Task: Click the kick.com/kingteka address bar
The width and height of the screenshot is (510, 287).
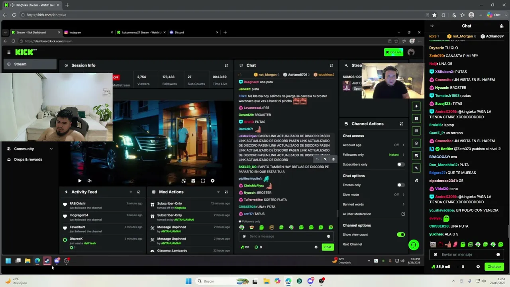Action: coord(223,15)
